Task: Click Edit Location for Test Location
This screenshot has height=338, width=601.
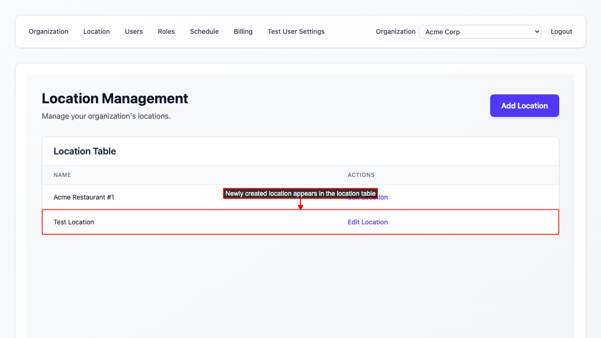Action: click(x=368, y=222)
